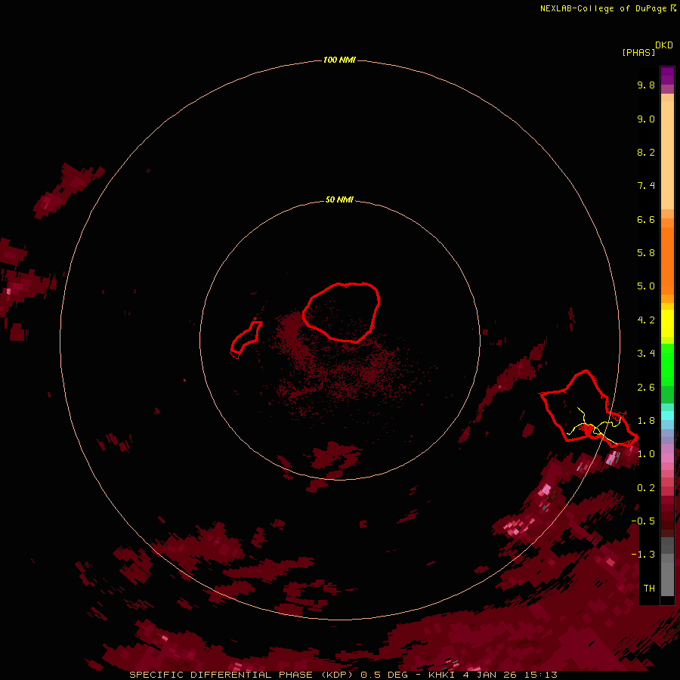Click the small elongated island outline west of center

[x=246, y=338]
